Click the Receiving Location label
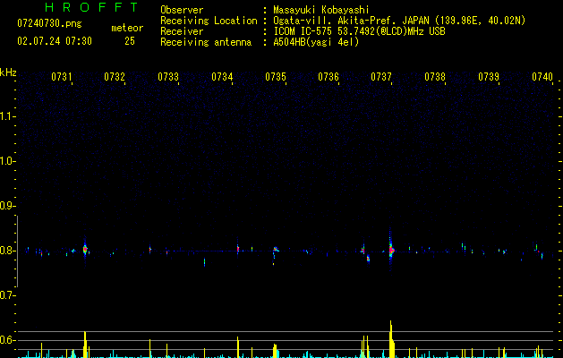Screen dimensions: 563x358 209,21
